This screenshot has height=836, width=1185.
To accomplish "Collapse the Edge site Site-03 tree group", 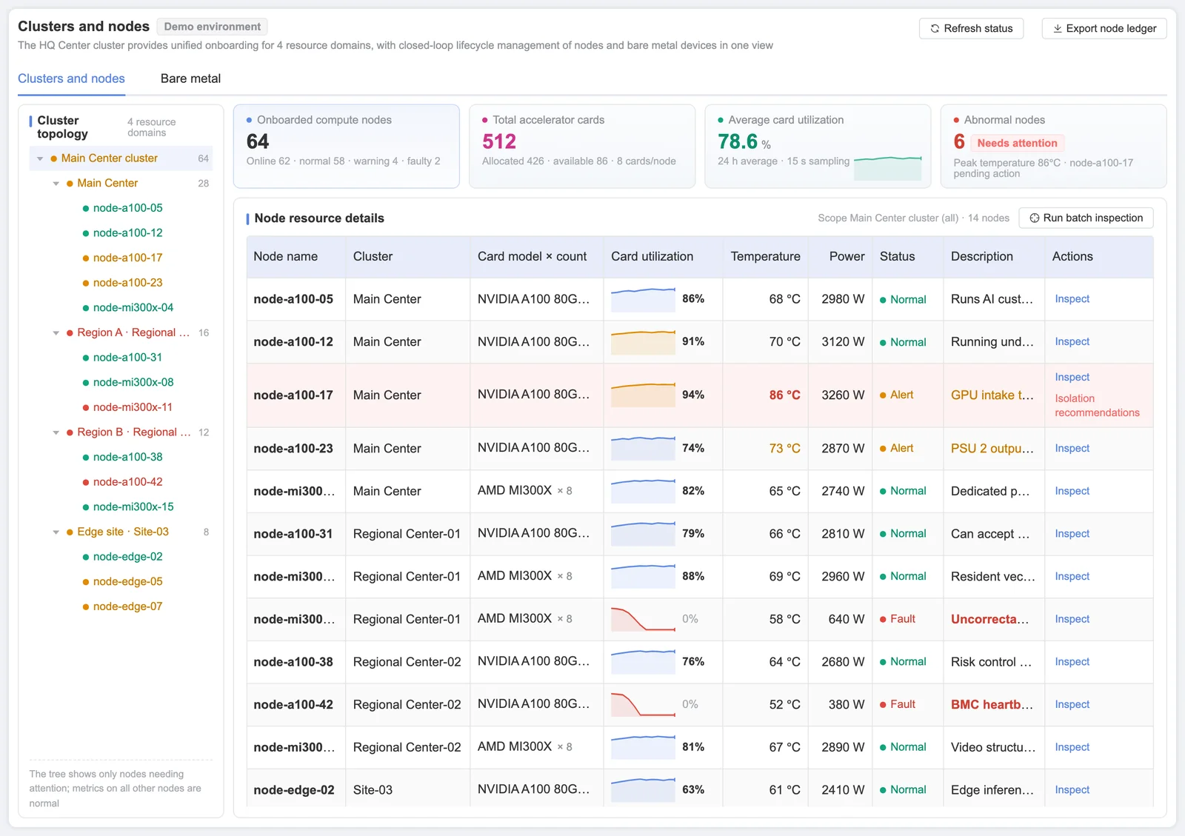I will pyautogui.click(x=56, y=532).
